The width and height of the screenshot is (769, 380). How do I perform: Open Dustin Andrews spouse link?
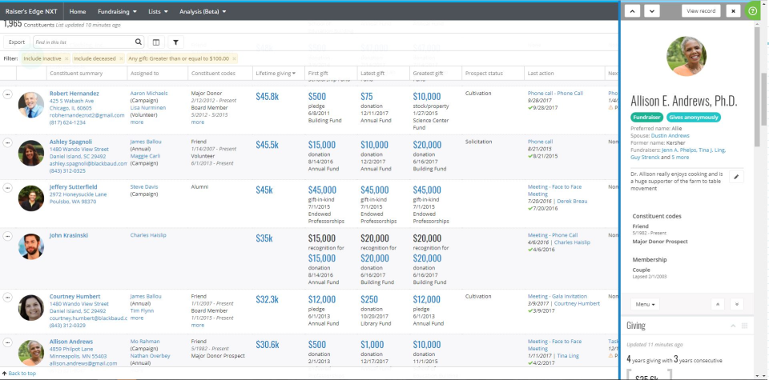click(670, 136)
